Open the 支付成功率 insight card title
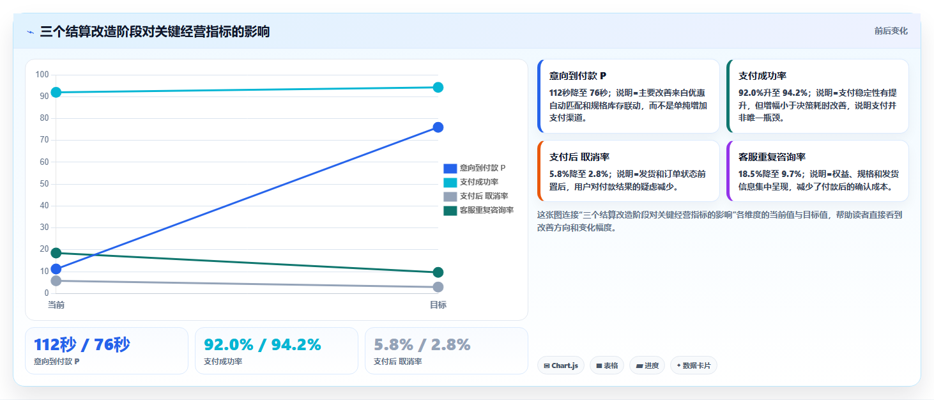The image size is (934, 400). [762, 76]
